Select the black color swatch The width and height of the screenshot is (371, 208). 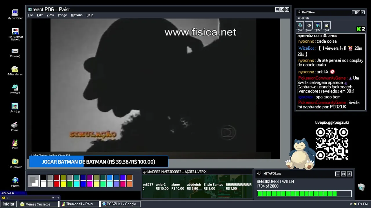coord(43,178)
